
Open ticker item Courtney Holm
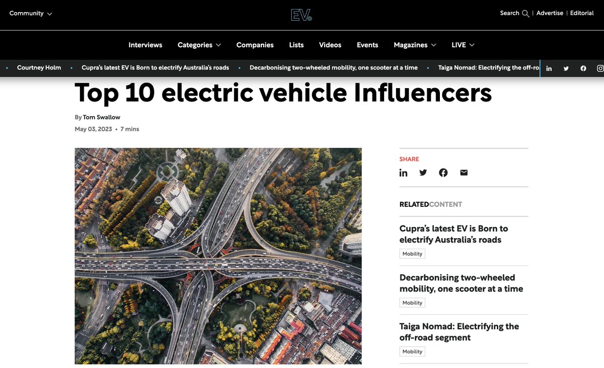point(39,67)
